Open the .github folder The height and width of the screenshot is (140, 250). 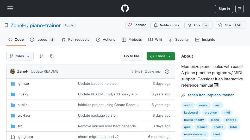(23, 84)
